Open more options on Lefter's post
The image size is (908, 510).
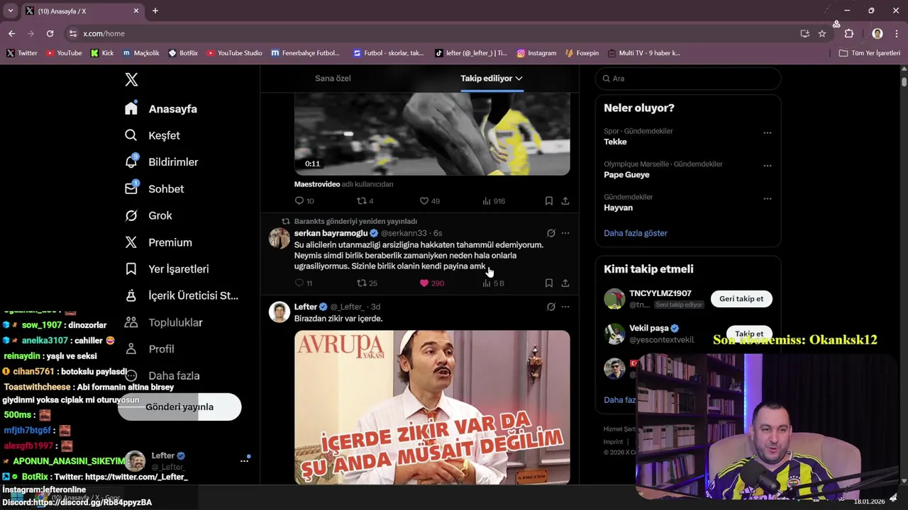click(565, 307)
